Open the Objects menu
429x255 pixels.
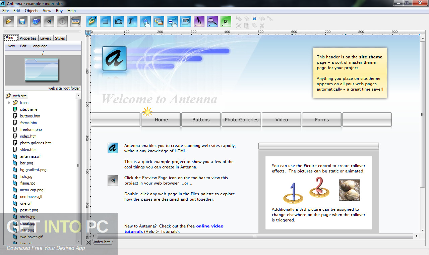tap(32, 11)
